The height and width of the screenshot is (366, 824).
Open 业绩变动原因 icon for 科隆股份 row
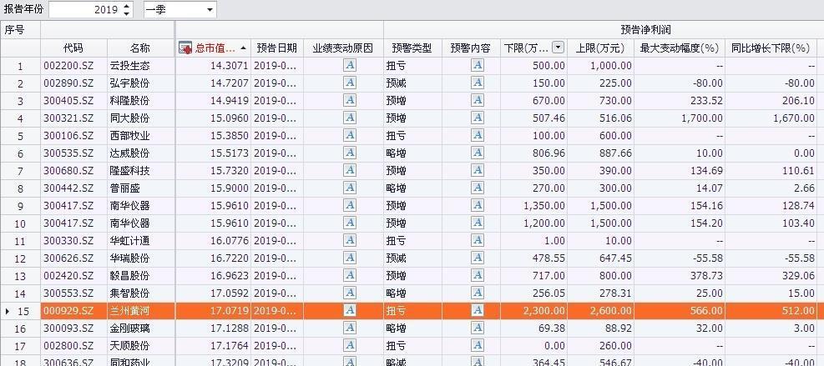pyautogui.click(x=350, y=100)
